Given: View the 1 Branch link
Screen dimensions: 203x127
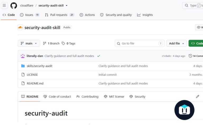Looking at the screenshot, I should (x=51, y=43).
